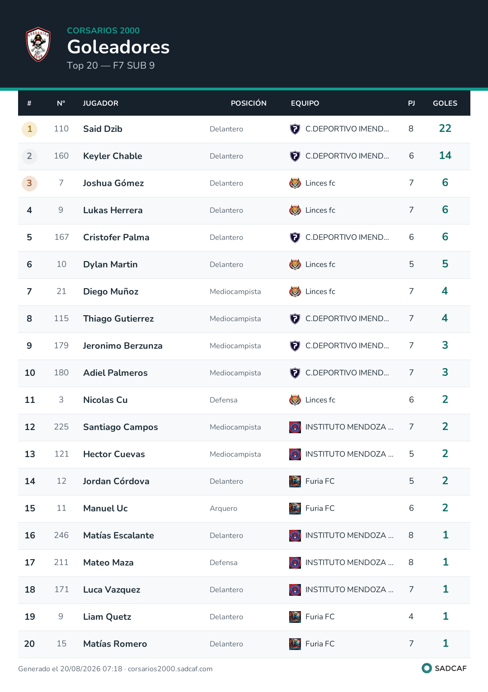
Task: Click the Linces fc lynx icon for Joshua Gómez
Action: click(x=295, y=183)
